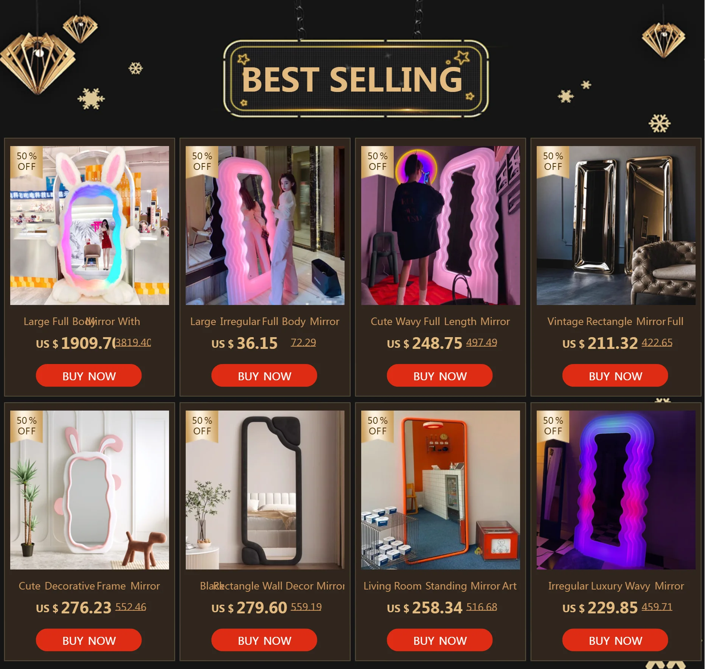
Task: Click BUY NOW under the $276.23 mirror
Action: [89, 640]
